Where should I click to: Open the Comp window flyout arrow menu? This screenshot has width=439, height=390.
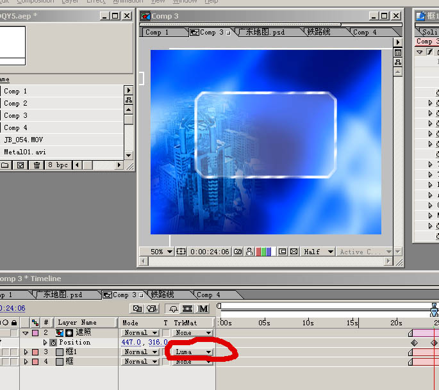point(397,42)
